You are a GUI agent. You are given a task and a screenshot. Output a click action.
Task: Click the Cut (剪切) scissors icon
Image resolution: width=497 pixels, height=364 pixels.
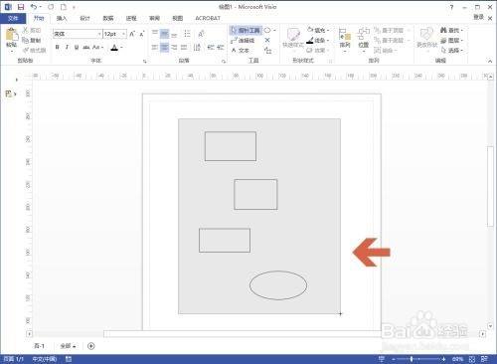click(25, 30)
